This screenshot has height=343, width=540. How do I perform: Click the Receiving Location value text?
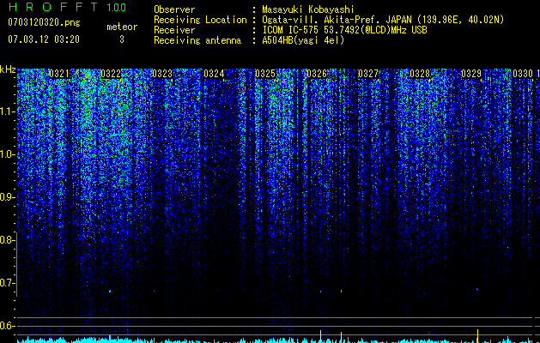(383, 20)
